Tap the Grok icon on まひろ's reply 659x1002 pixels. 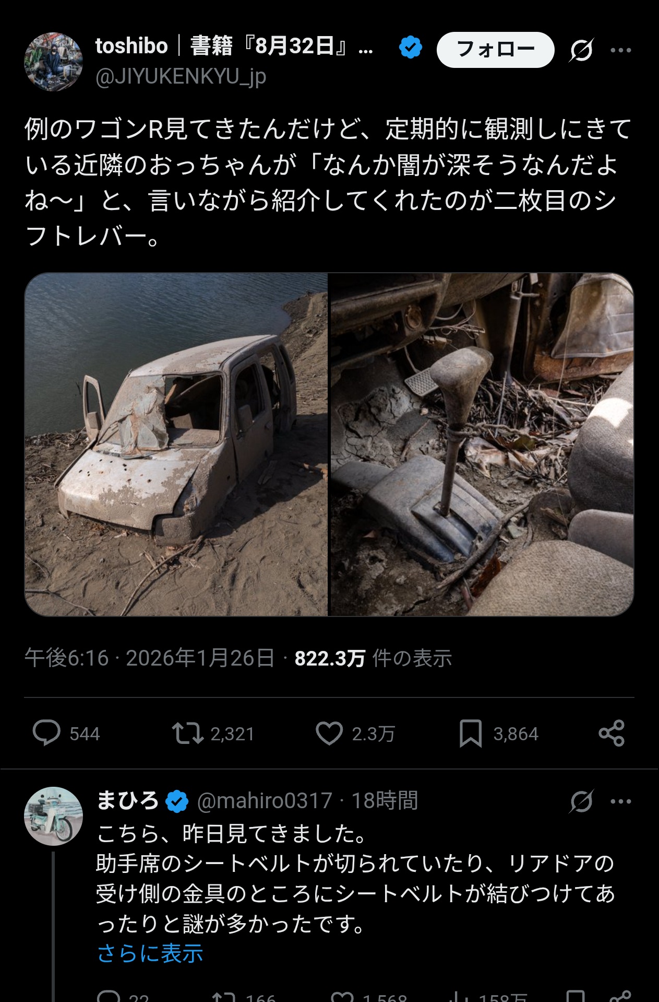(x=581, y=801)
